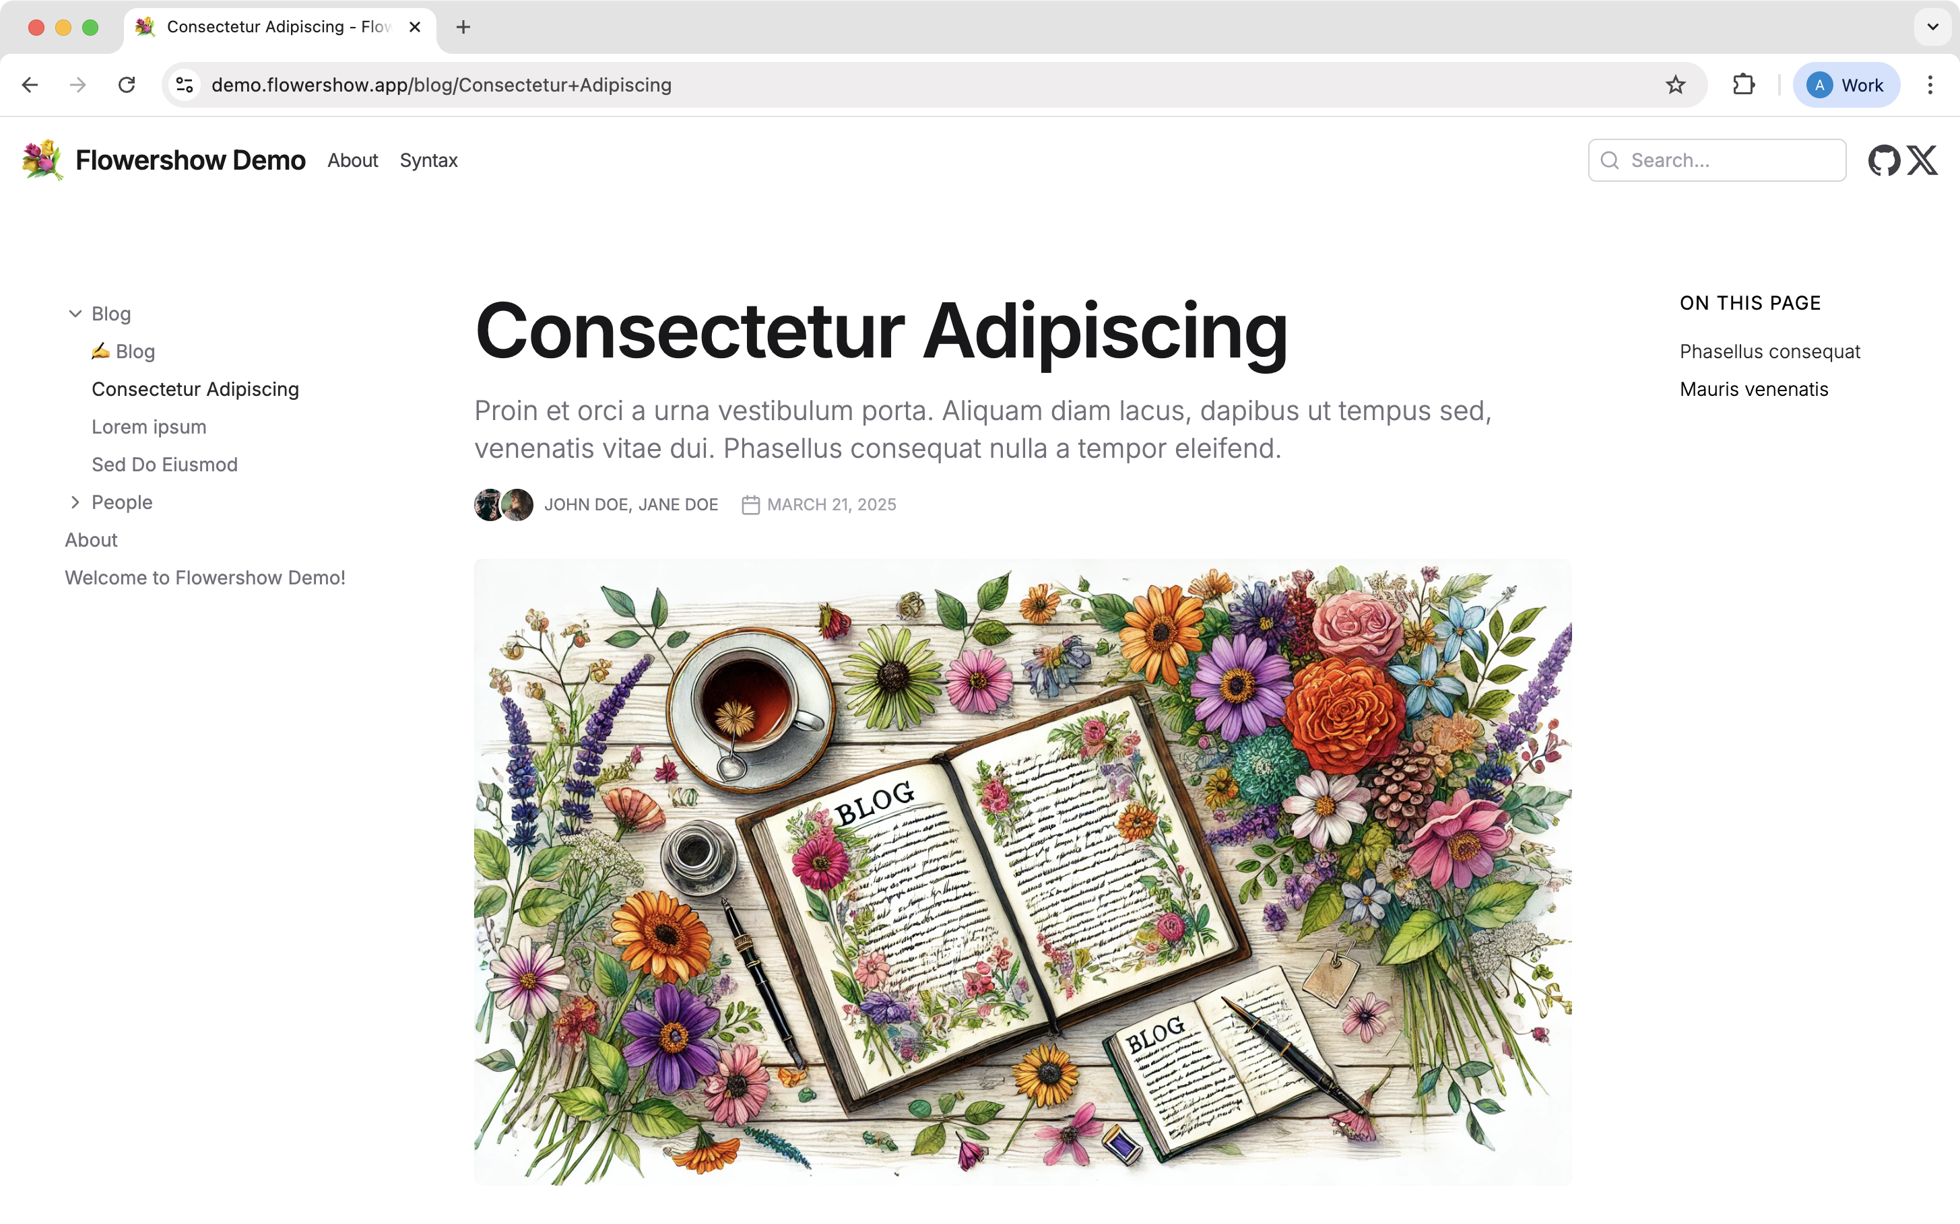Click the Flowershow bouquet logo

[42, 160]
